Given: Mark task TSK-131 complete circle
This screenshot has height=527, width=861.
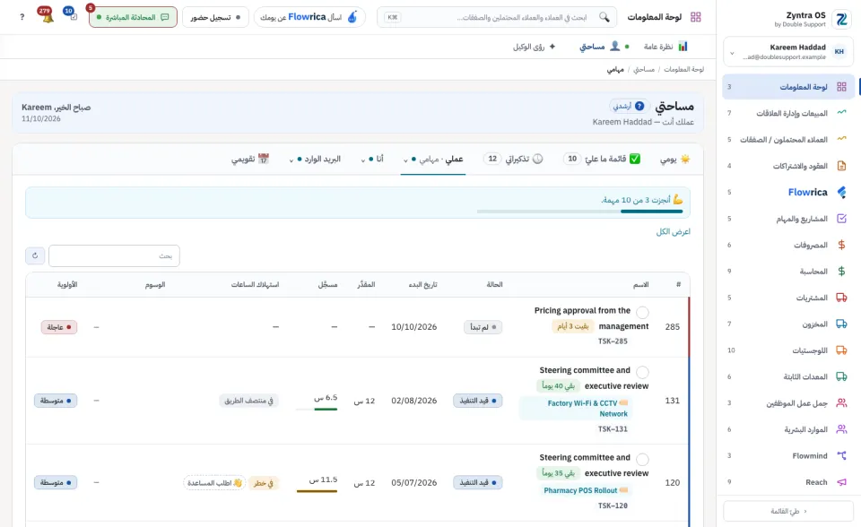Looking at the screenshot, I should (642, 372).
